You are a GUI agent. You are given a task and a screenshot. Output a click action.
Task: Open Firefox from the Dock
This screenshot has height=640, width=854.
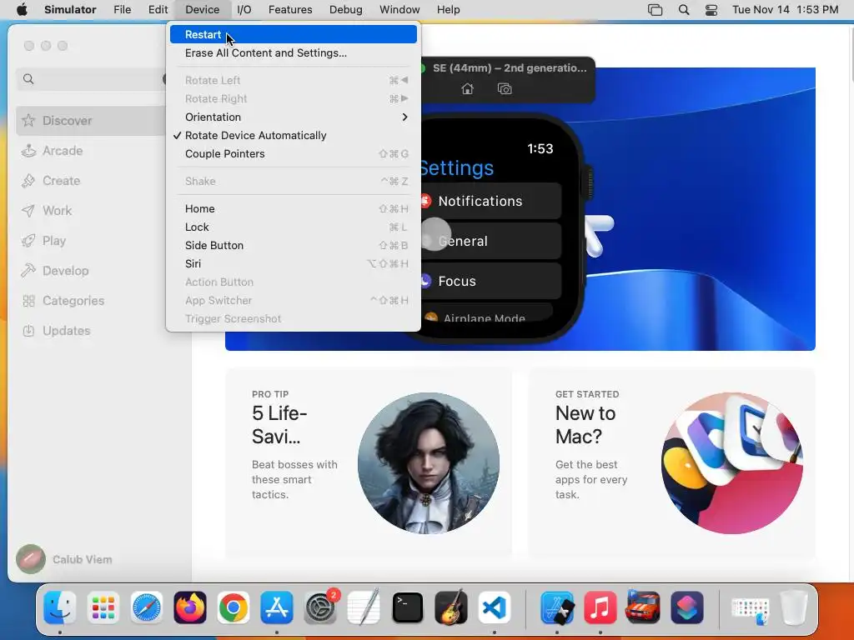tap(190, 607)
